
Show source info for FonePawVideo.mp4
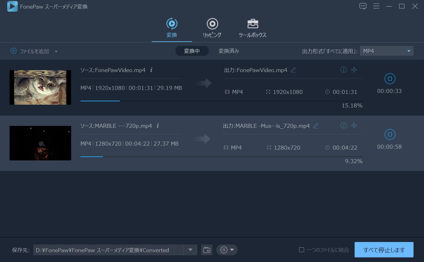[151, 70]
